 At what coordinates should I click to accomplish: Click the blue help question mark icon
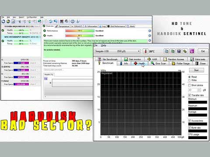pyautogui.click(x=73, y=21)
